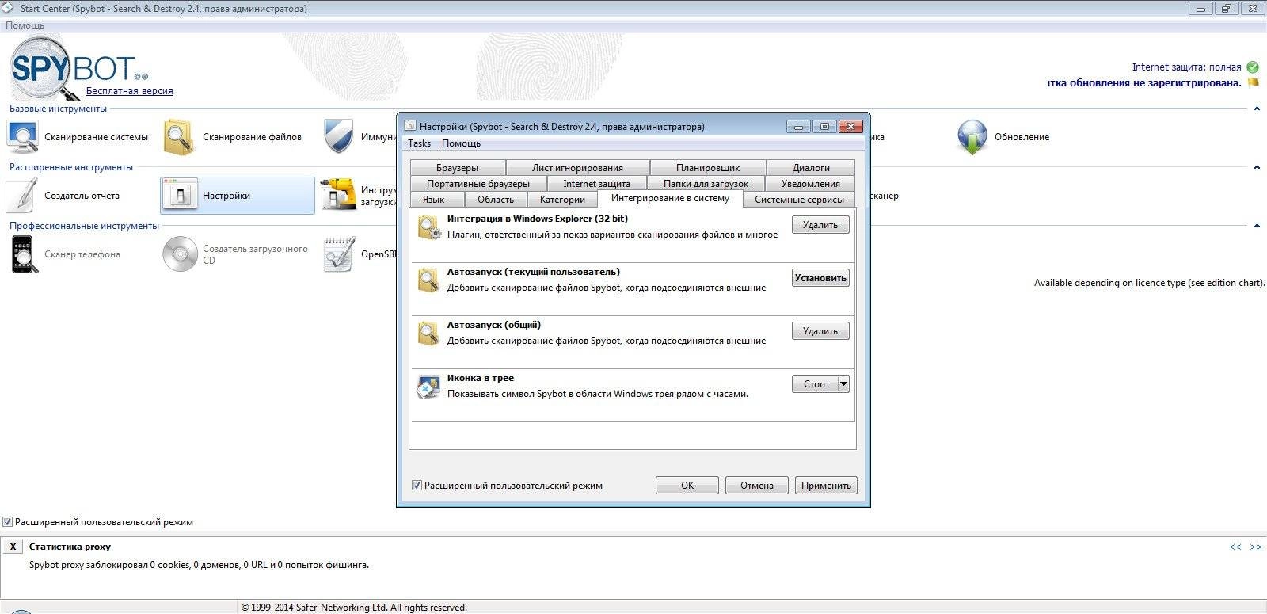Image resolution: width=1267 pixels, height=614 pixels.
Task: Click Автозапуск (текущий пользователь) row icon
Action: coord(429,280)
